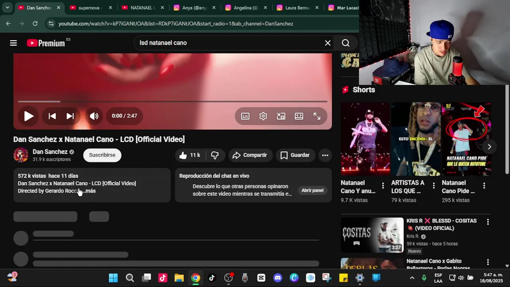This screenshot has height=287, width=510.
Task: Expand the description with ...más
Action: point(89,191)
